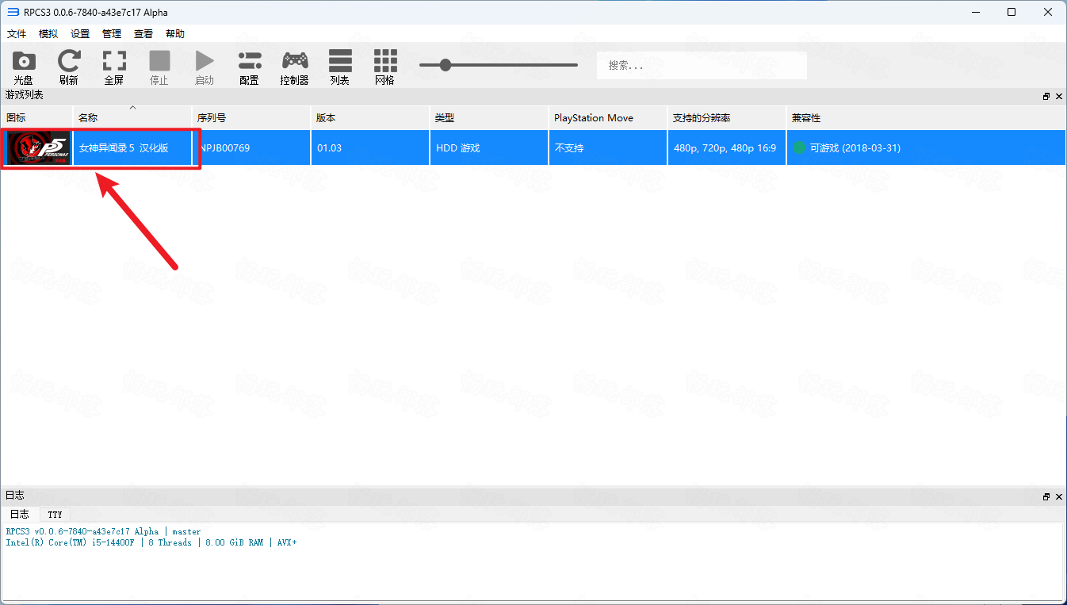The height and width of the screenshot is (605, 1067).
Task: Select the 女神异闻录5 汉化版 name cell
Action: pyautogui.click(x=132, y=148)
